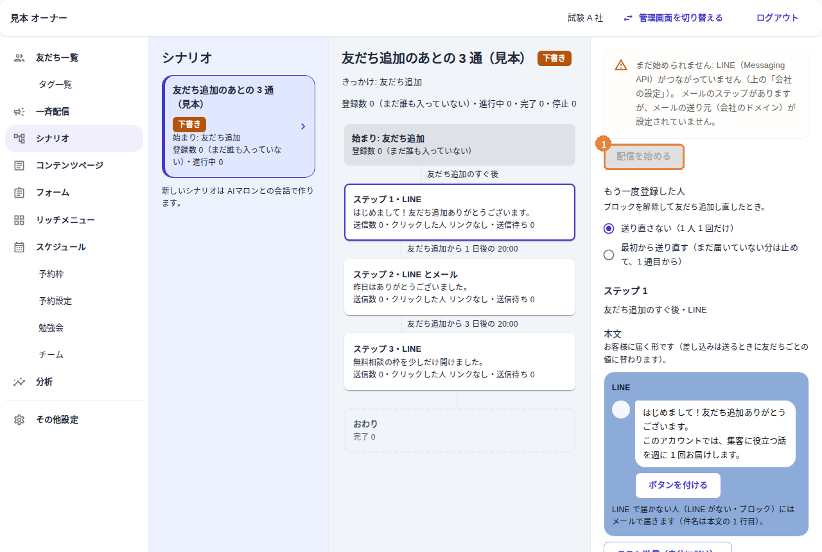Image resolution: width=822 pixels, height=552 pixels.
Task: Click the 友だち追加から 1 日後の 20:00 label
Action: [462, 249]
